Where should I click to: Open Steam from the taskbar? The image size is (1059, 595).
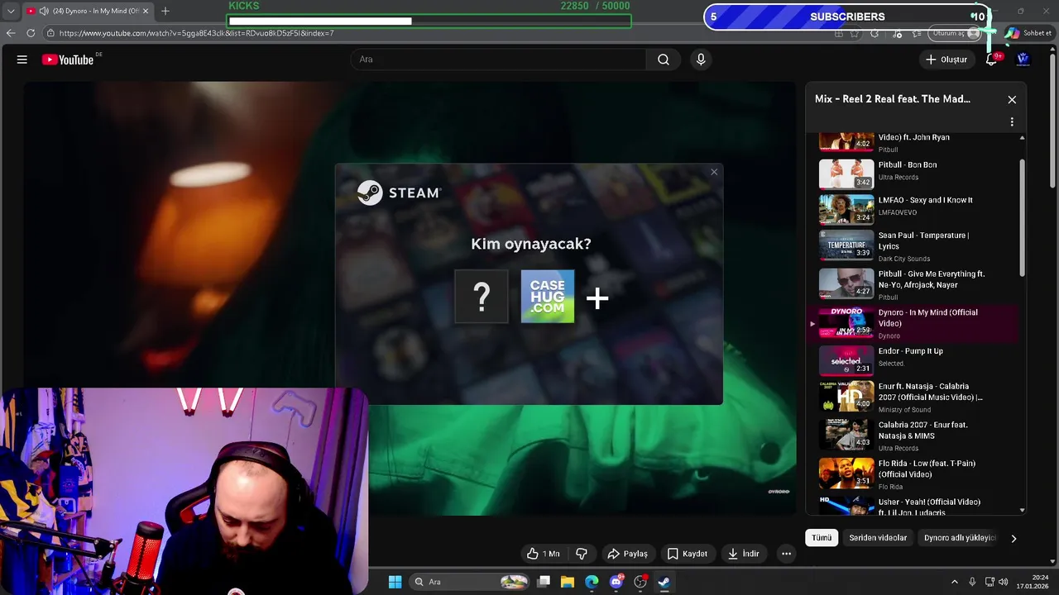[x=664, y=582]
